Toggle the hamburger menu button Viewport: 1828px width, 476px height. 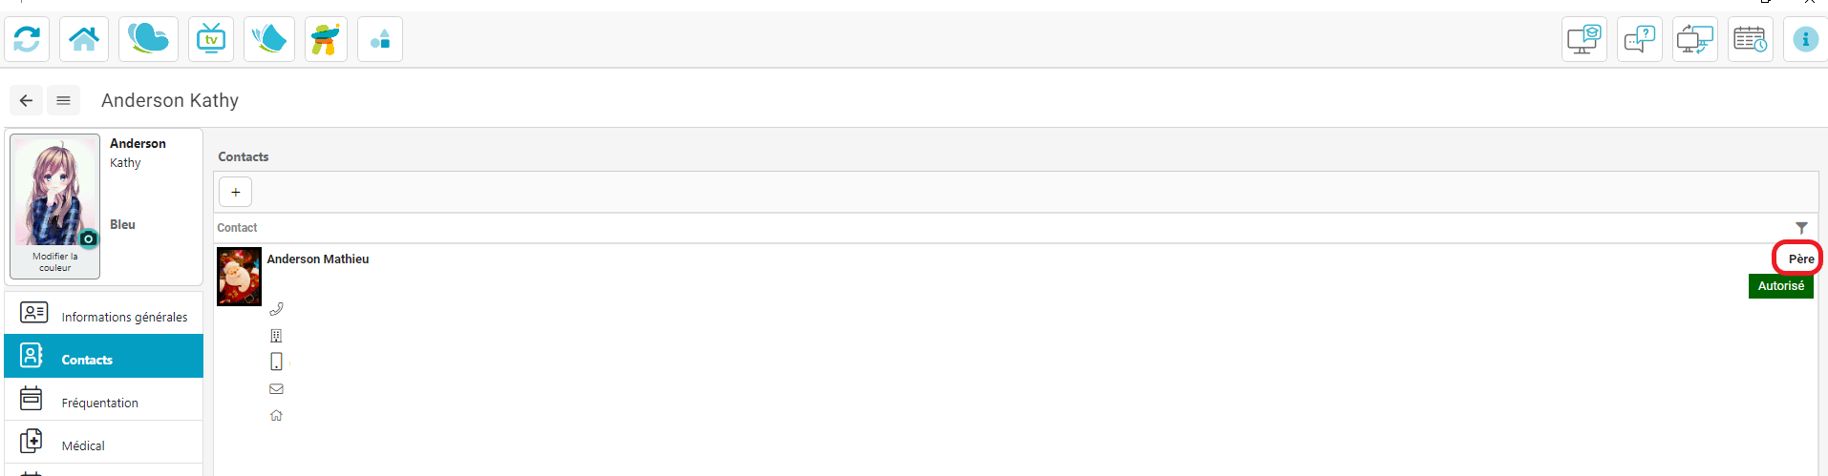(63, 100)
